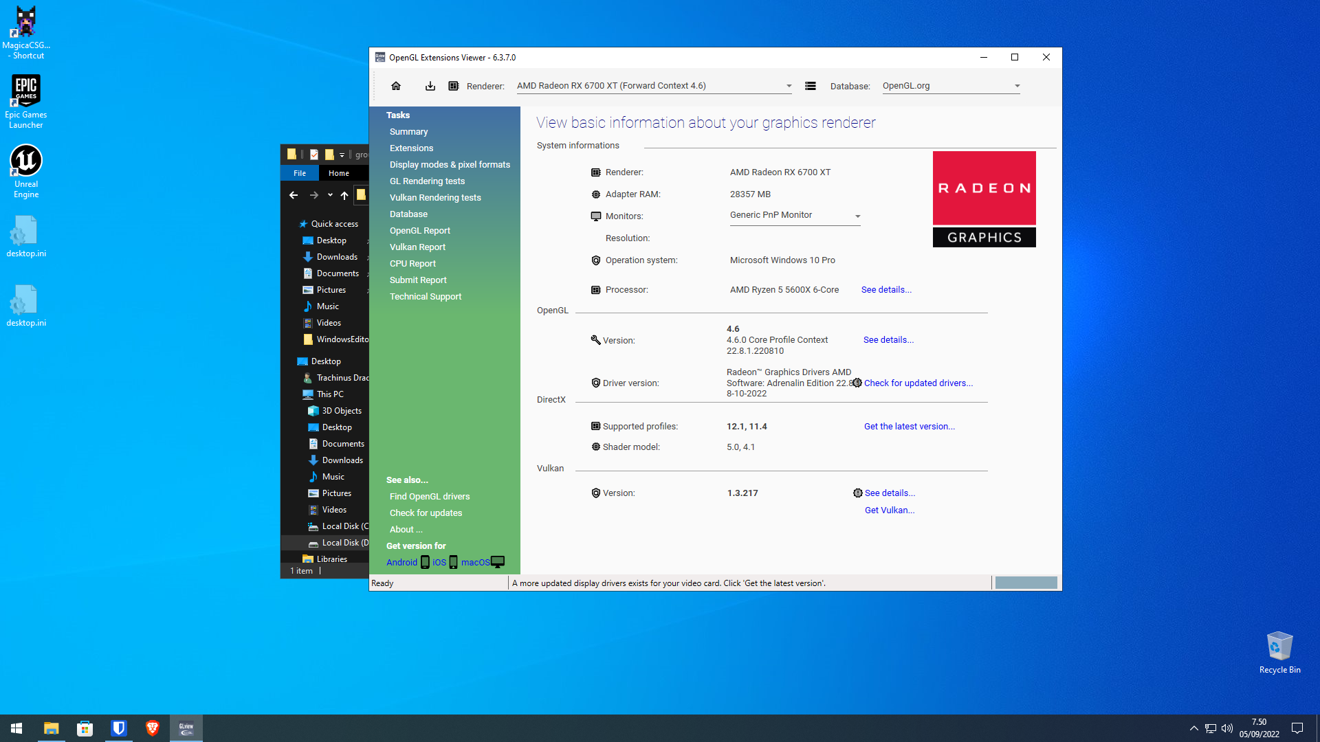This screenshot has height=742, width=1320.
Task: Click the home icon in toolbar
Action: point(396,86)
